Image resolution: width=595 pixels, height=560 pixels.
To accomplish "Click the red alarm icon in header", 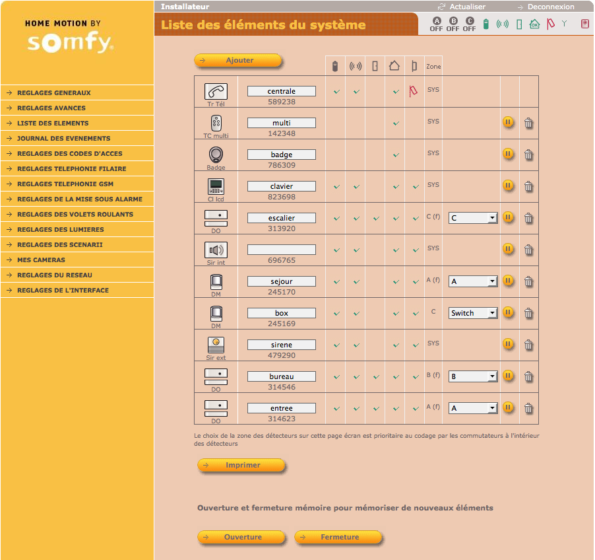I will tap(584, 24).
